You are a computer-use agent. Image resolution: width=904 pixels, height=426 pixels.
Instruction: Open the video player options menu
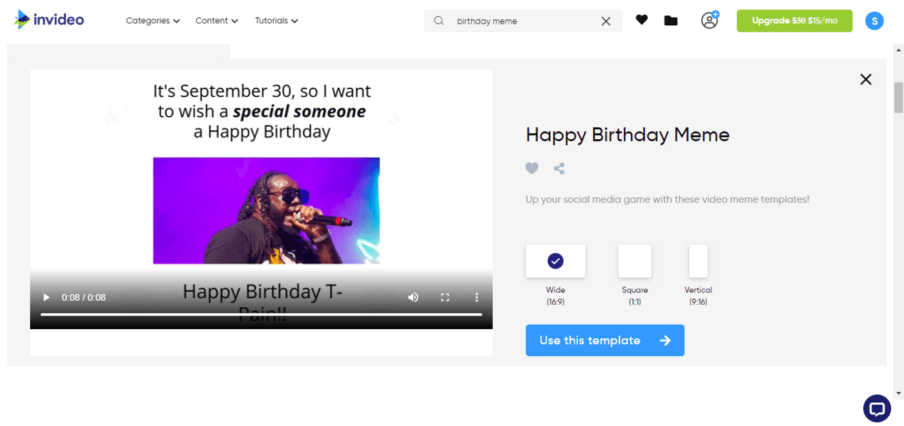coord(477,297)
